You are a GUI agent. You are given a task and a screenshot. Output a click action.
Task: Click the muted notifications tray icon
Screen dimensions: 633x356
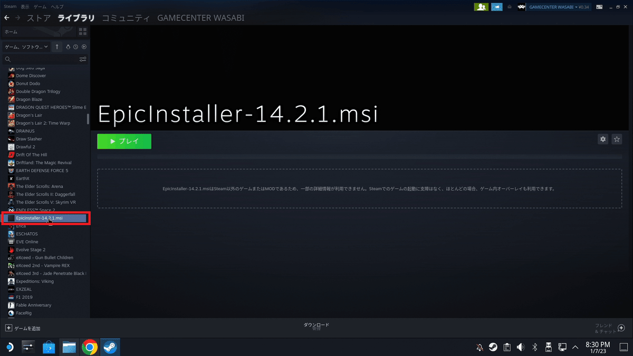point(479,347)
